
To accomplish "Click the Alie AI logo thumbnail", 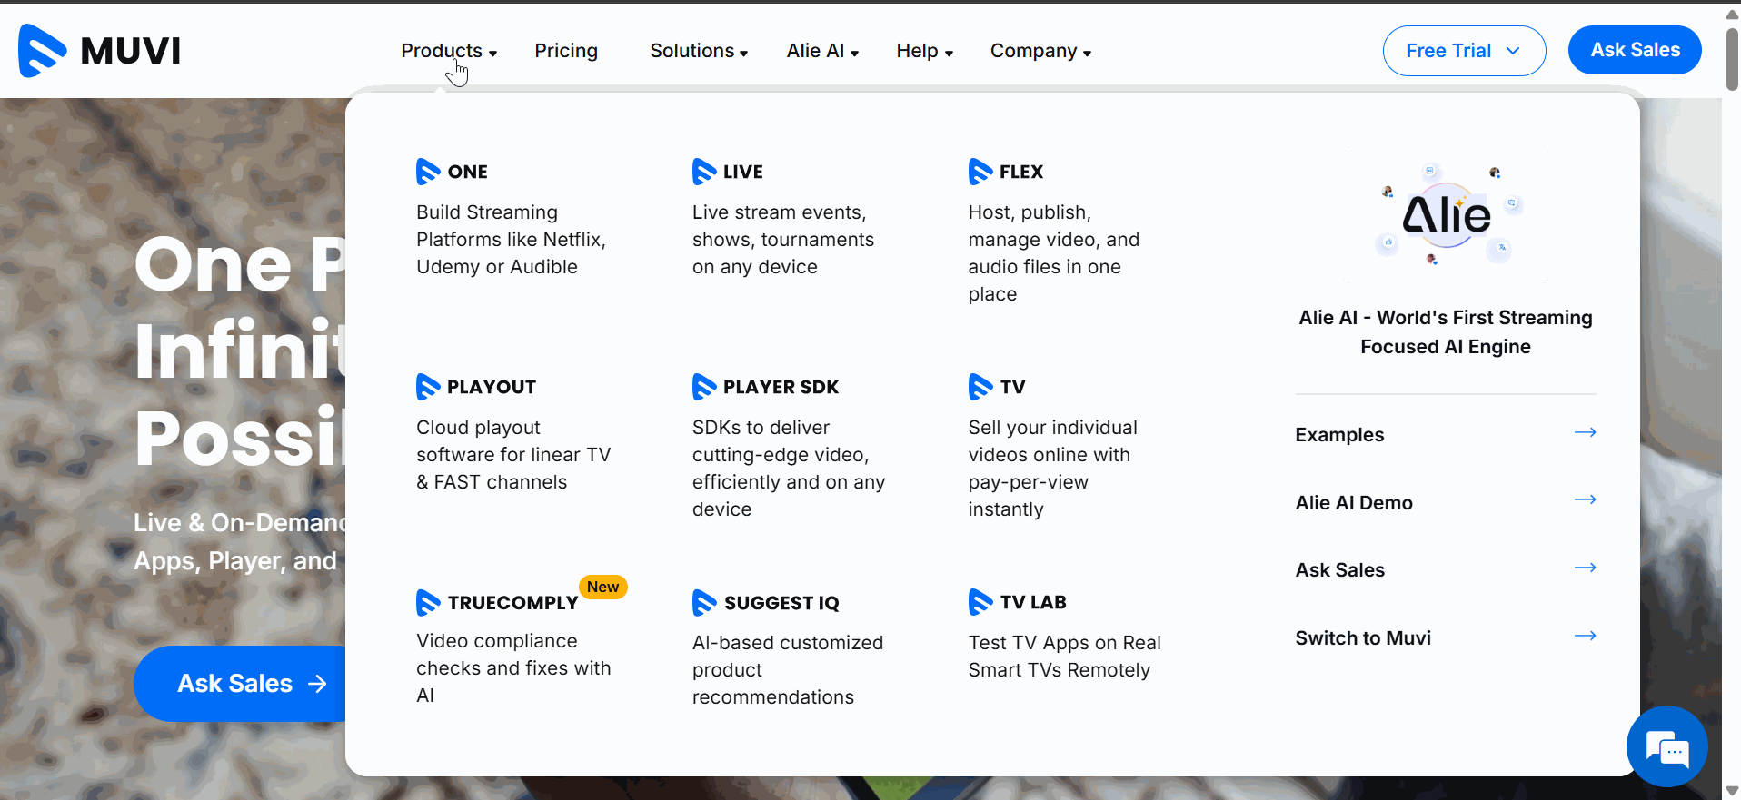I will coord(1446,216).
